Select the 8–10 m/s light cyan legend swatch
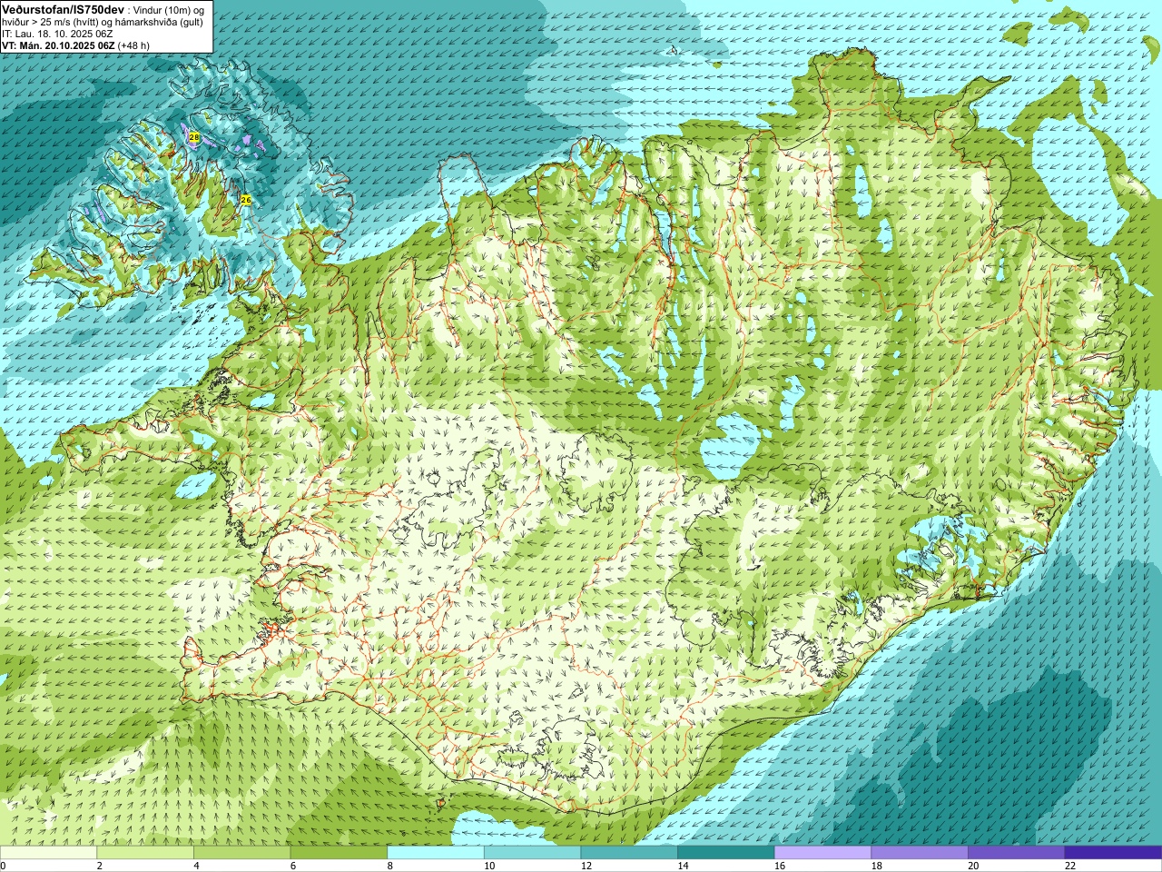 pyautogui.click(x=435, y=853)
